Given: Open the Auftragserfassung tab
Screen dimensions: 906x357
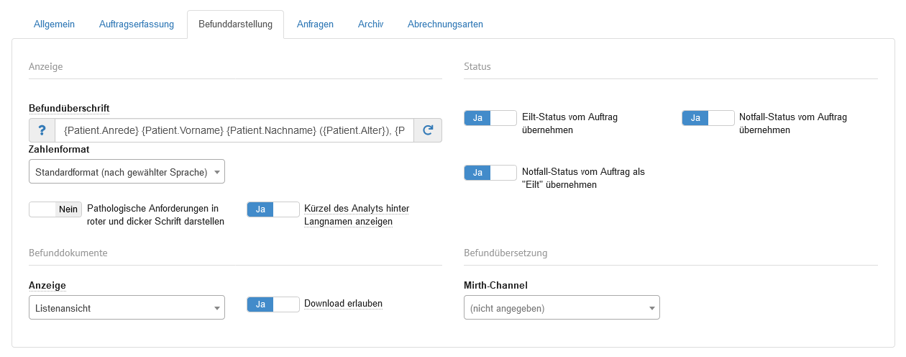Looking at the screenshot, I should click(137, 24).
